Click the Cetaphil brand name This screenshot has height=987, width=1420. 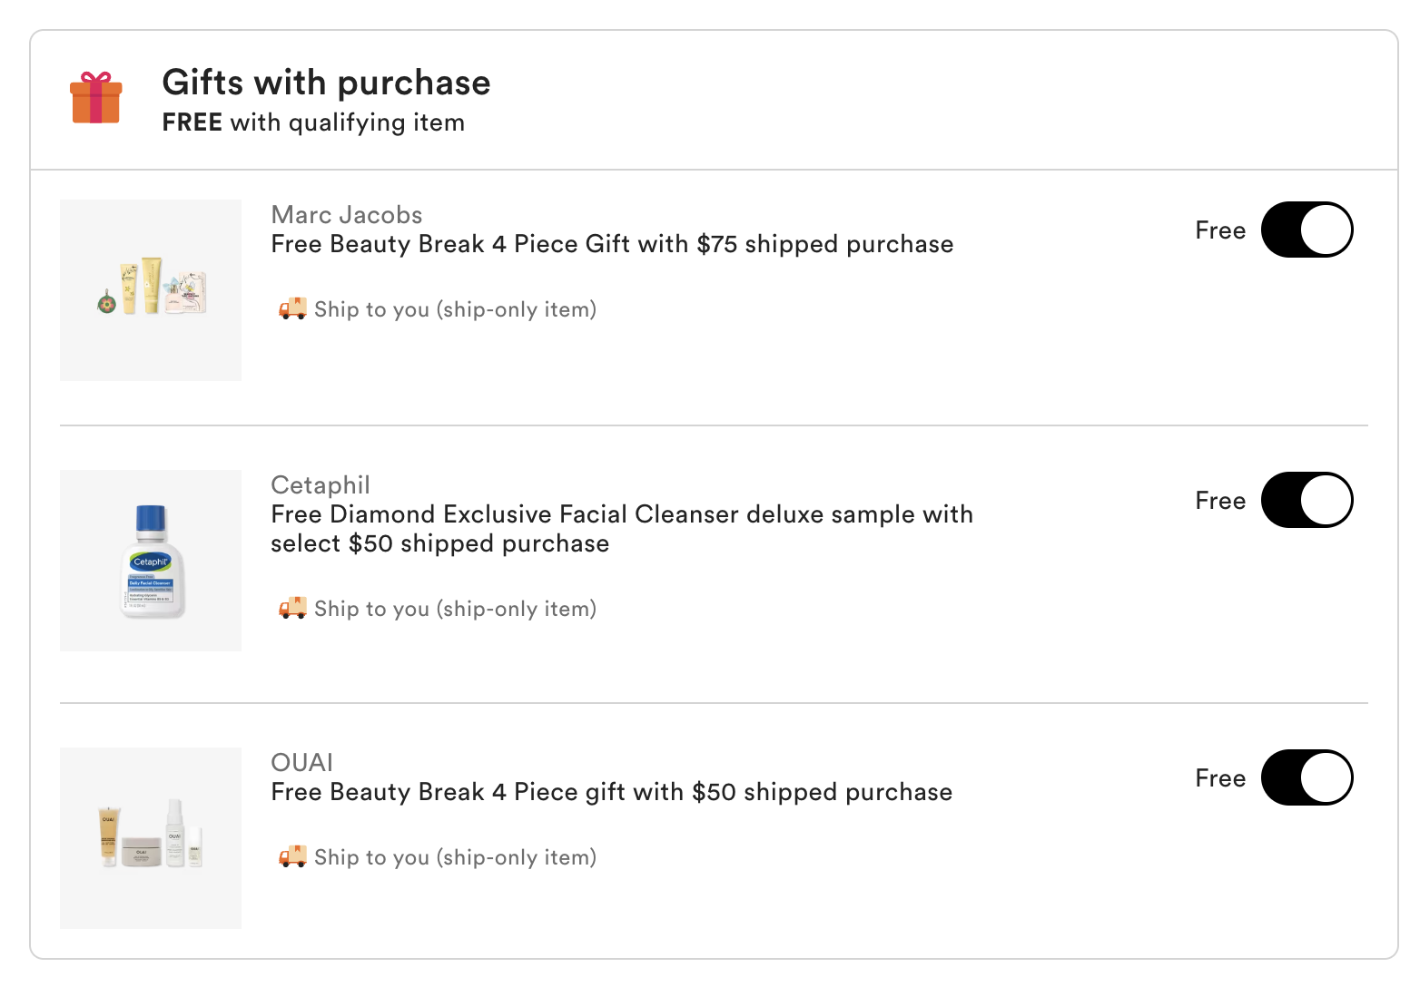tap(320, 485)
